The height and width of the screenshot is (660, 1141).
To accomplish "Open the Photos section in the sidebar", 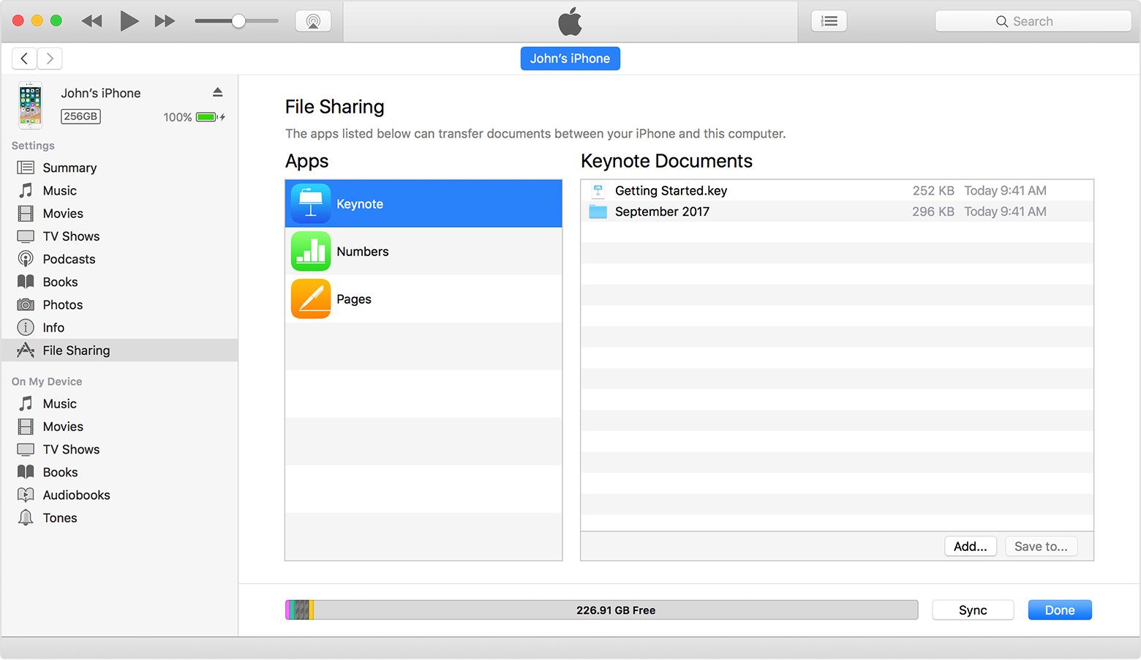I will pyautogui.click(x=62, y=304).
